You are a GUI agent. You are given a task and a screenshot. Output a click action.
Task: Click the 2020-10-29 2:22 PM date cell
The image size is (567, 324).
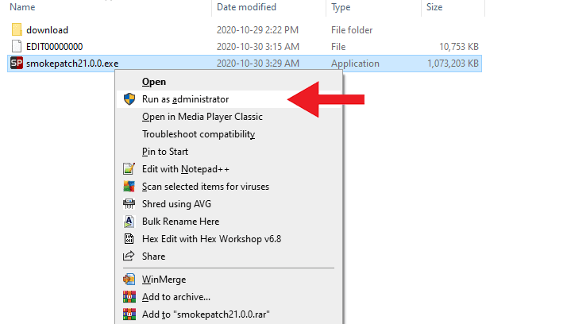(257, 29)
